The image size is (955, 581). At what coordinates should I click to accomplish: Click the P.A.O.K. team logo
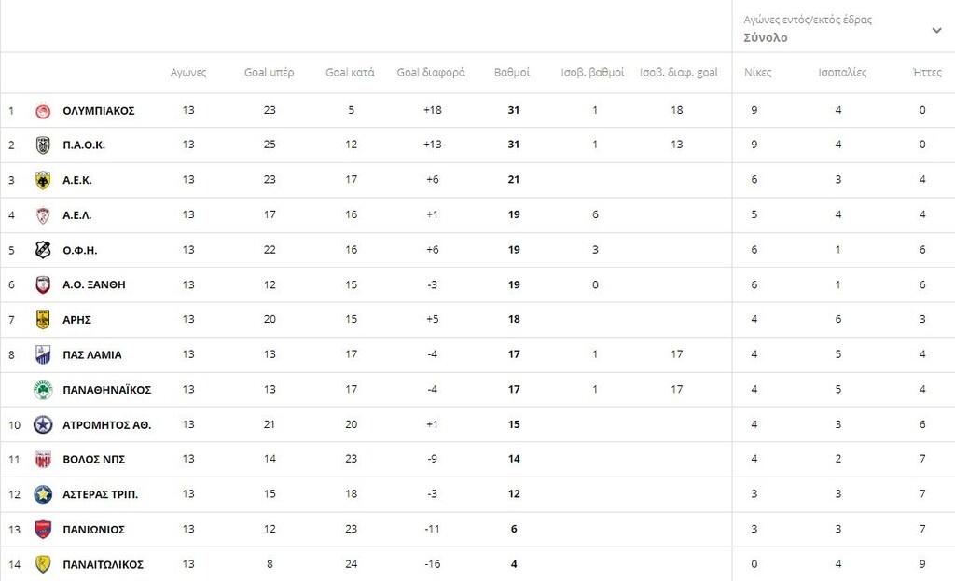43,145
